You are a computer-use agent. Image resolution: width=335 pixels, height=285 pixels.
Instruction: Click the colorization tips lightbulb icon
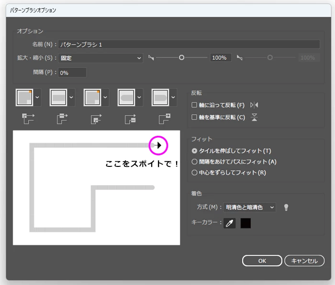pyautogui.click(x=286, y=207)
